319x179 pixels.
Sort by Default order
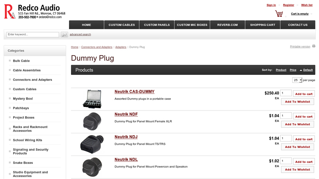tap(308, 70)
